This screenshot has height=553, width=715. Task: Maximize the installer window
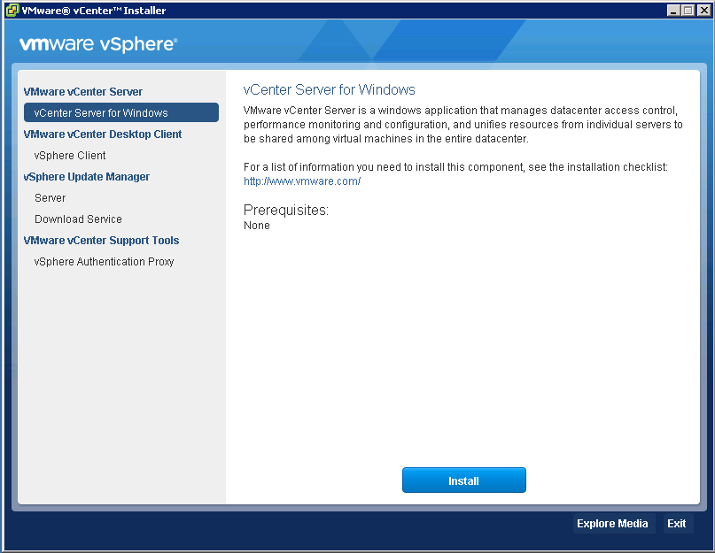(688, 10)
